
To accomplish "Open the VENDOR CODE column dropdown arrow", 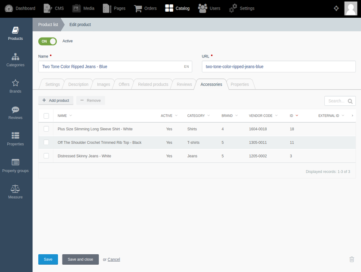I will pos(276,115).
